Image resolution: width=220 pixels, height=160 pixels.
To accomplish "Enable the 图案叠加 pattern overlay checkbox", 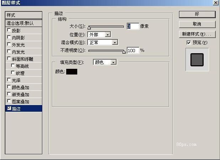I will pos(9,101).
